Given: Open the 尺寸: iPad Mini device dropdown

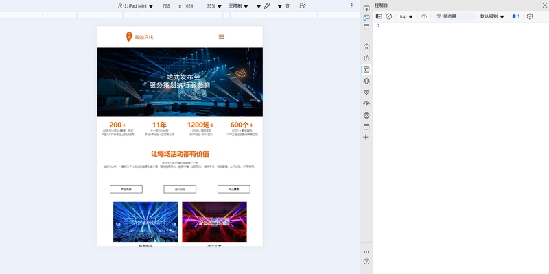Looking at the screenshot, I should click(135, 6).
